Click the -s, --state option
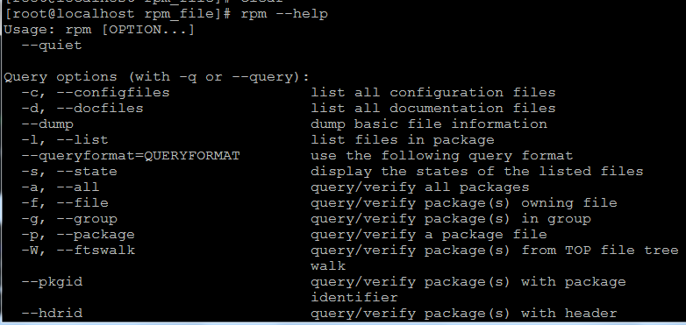This screenshot has width=686, height=325. point(69,172)
